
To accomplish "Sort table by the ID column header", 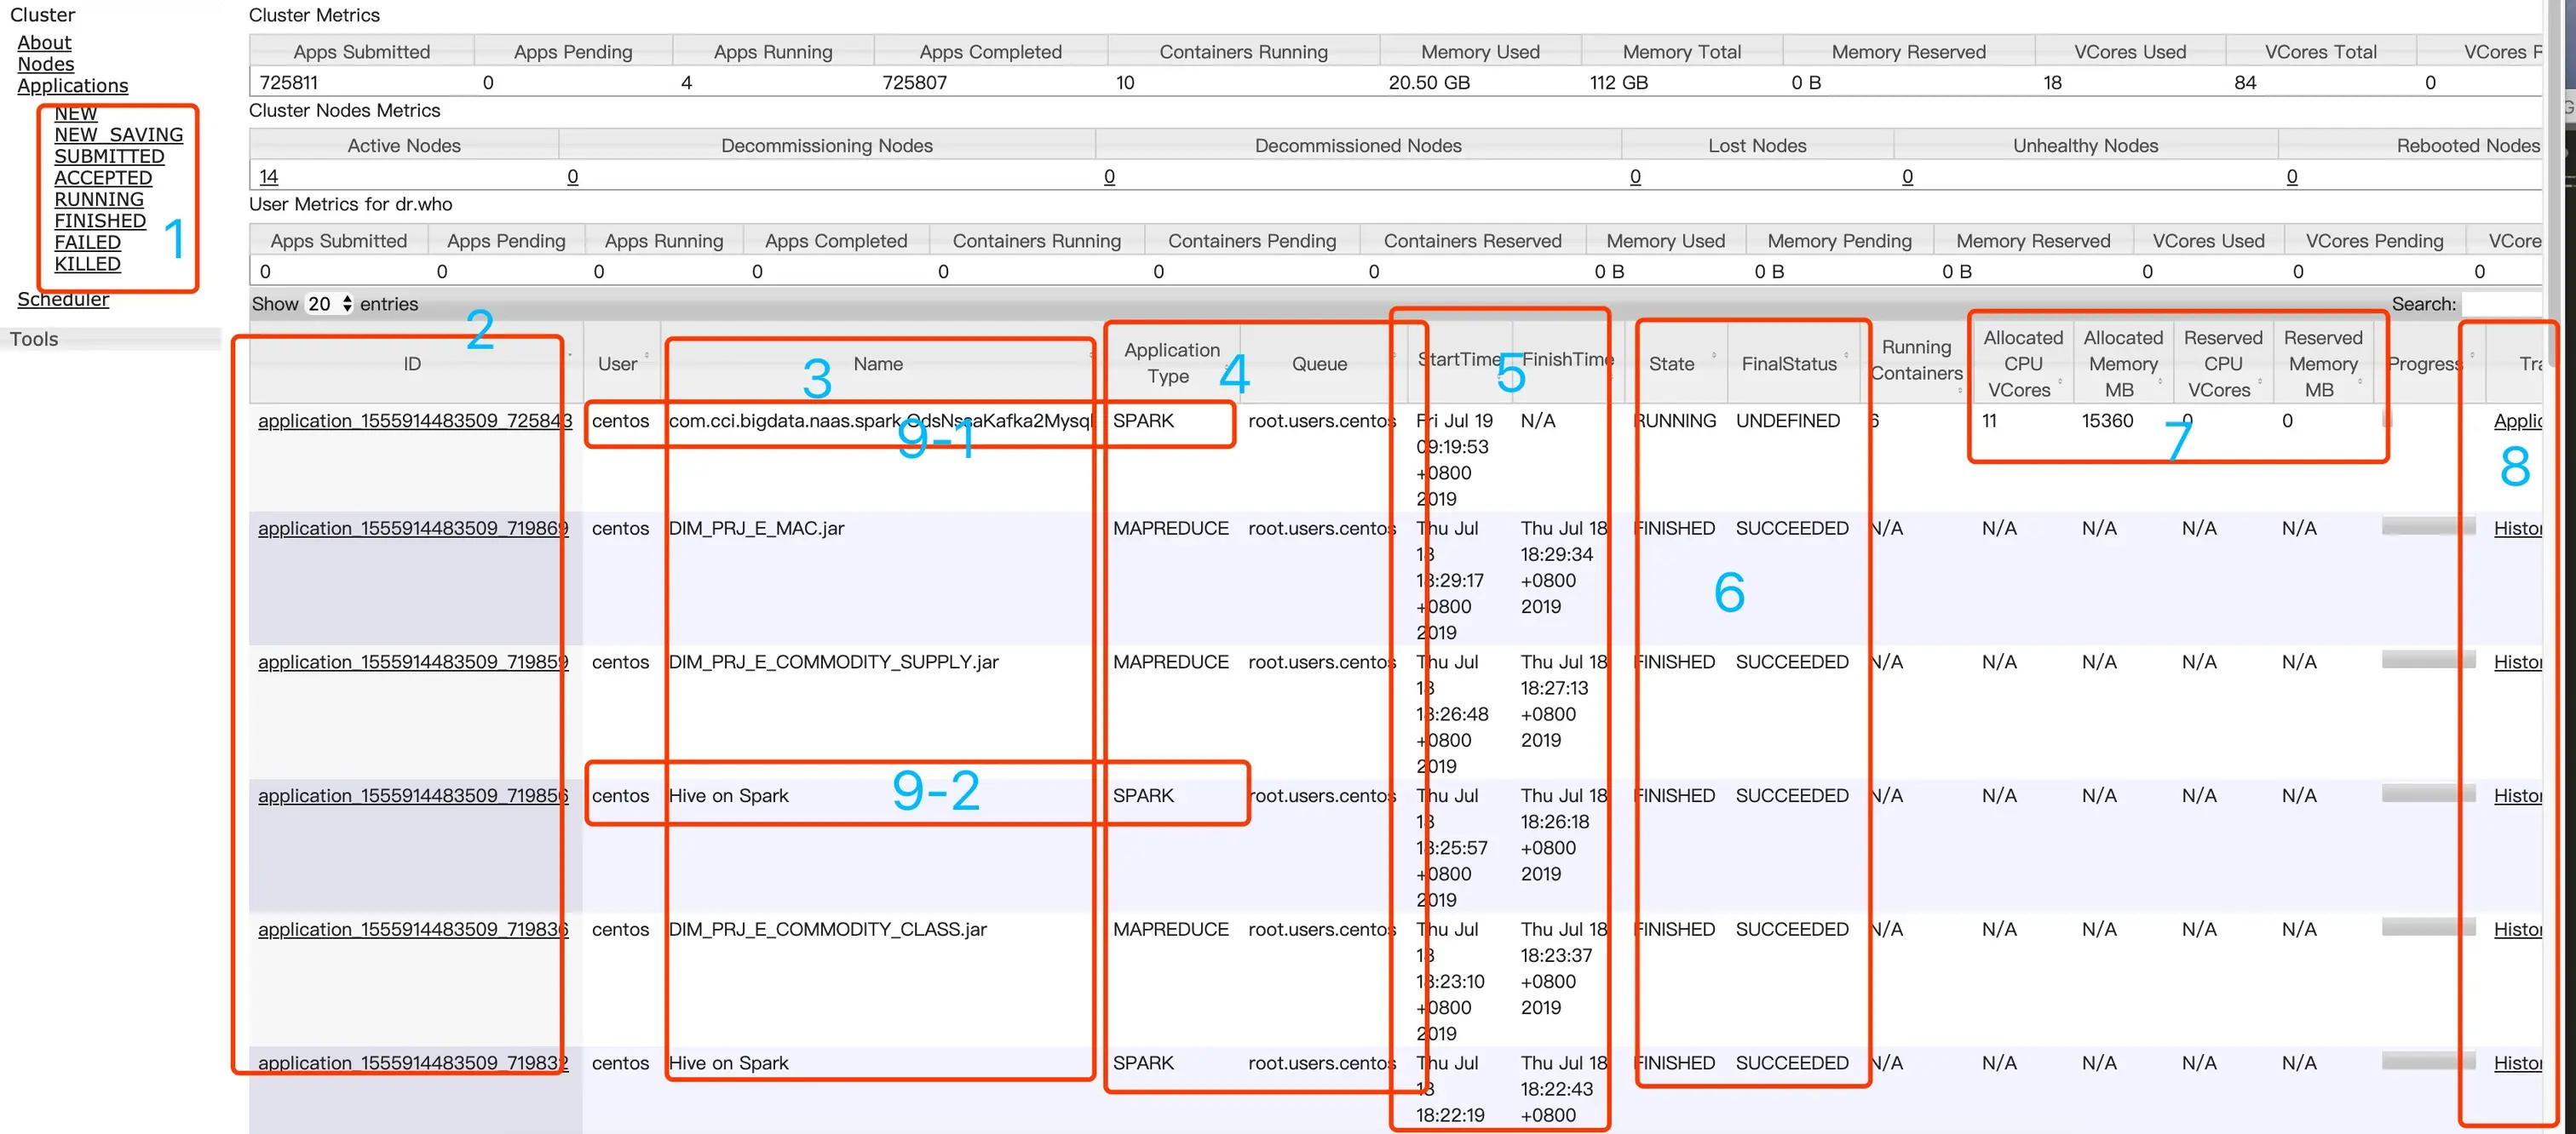I will coord(412,364).
